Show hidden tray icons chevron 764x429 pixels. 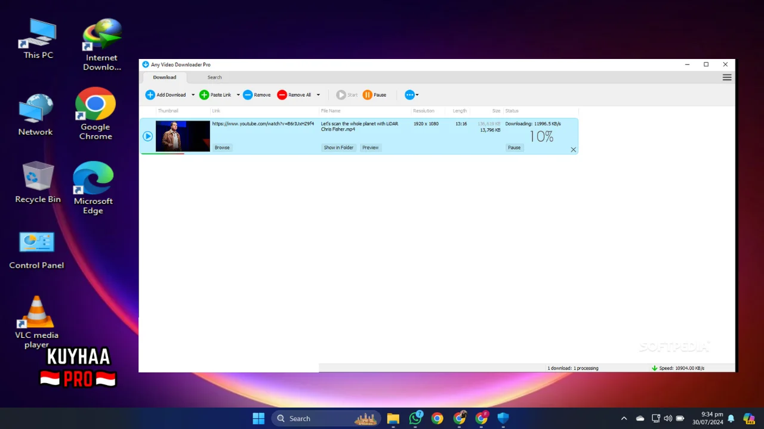[x=624, y=418]
